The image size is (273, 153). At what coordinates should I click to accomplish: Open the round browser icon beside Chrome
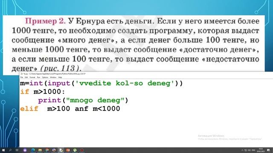[54, 150]
